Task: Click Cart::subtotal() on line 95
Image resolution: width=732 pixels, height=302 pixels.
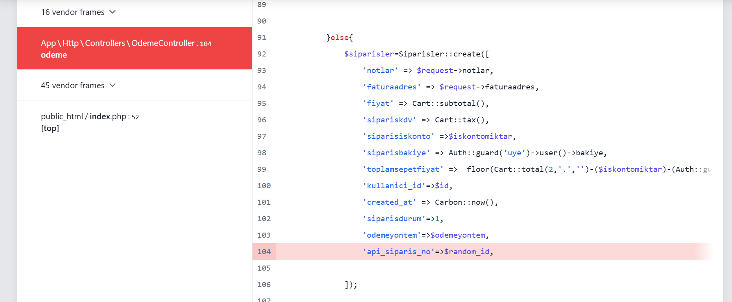Action: click(x=448, y=103)
